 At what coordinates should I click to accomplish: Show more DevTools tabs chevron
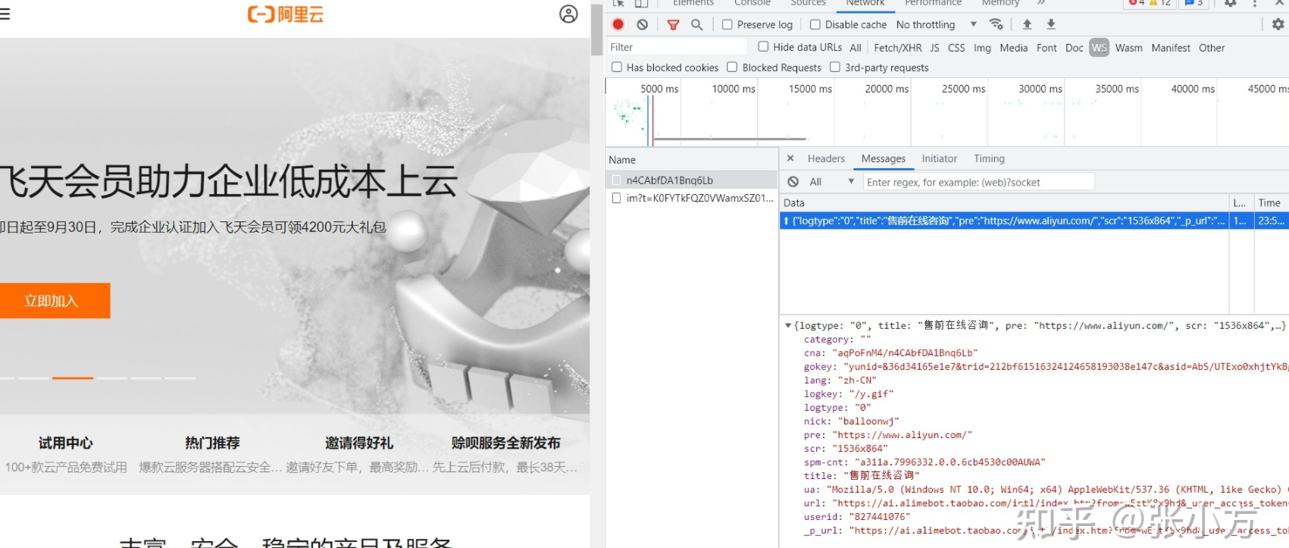(1042, 3)
